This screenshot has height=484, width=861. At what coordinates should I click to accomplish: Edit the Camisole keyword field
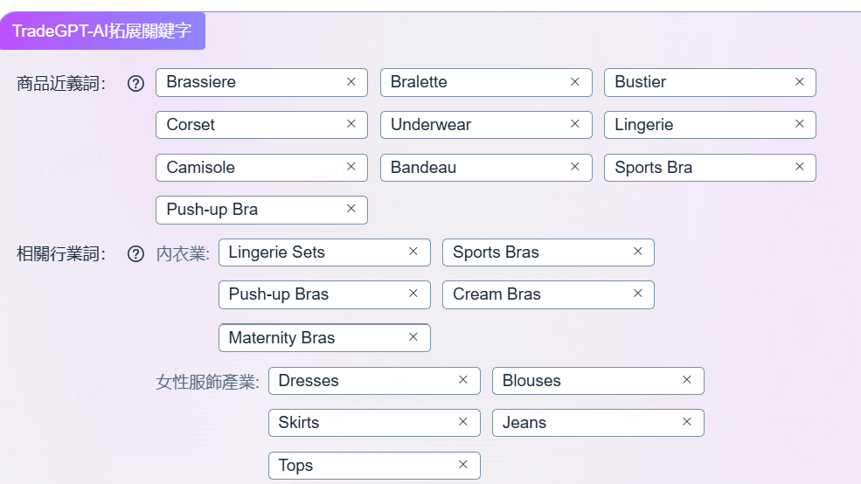pyautogui.click(x=261, y=168)
